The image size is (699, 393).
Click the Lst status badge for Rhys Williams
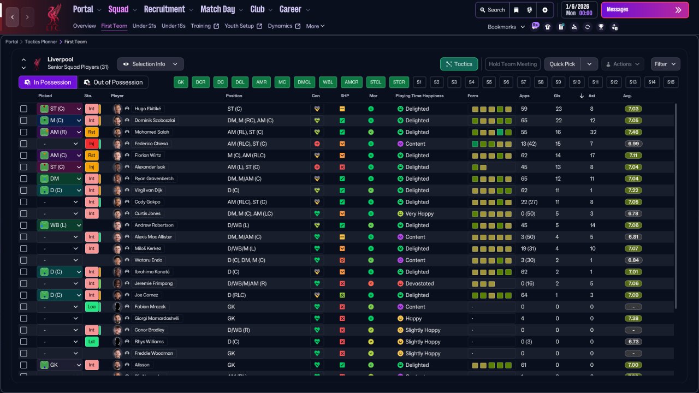pos(91,342)
